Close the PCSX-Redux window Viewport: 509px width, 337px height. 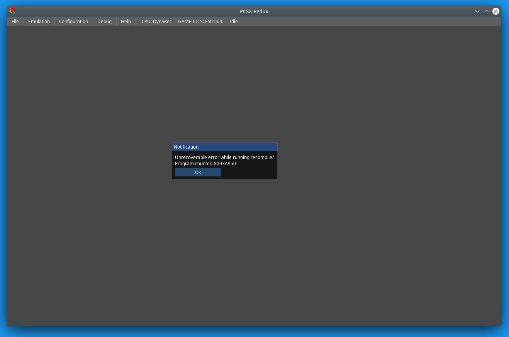(x=496, y=11)
